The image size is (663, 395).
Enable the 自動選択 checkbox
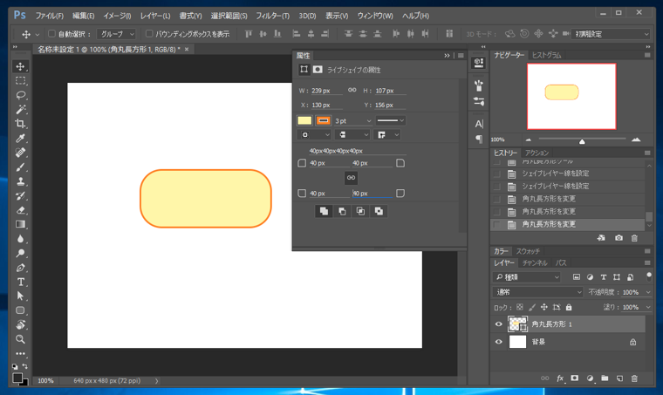point(51,34)
